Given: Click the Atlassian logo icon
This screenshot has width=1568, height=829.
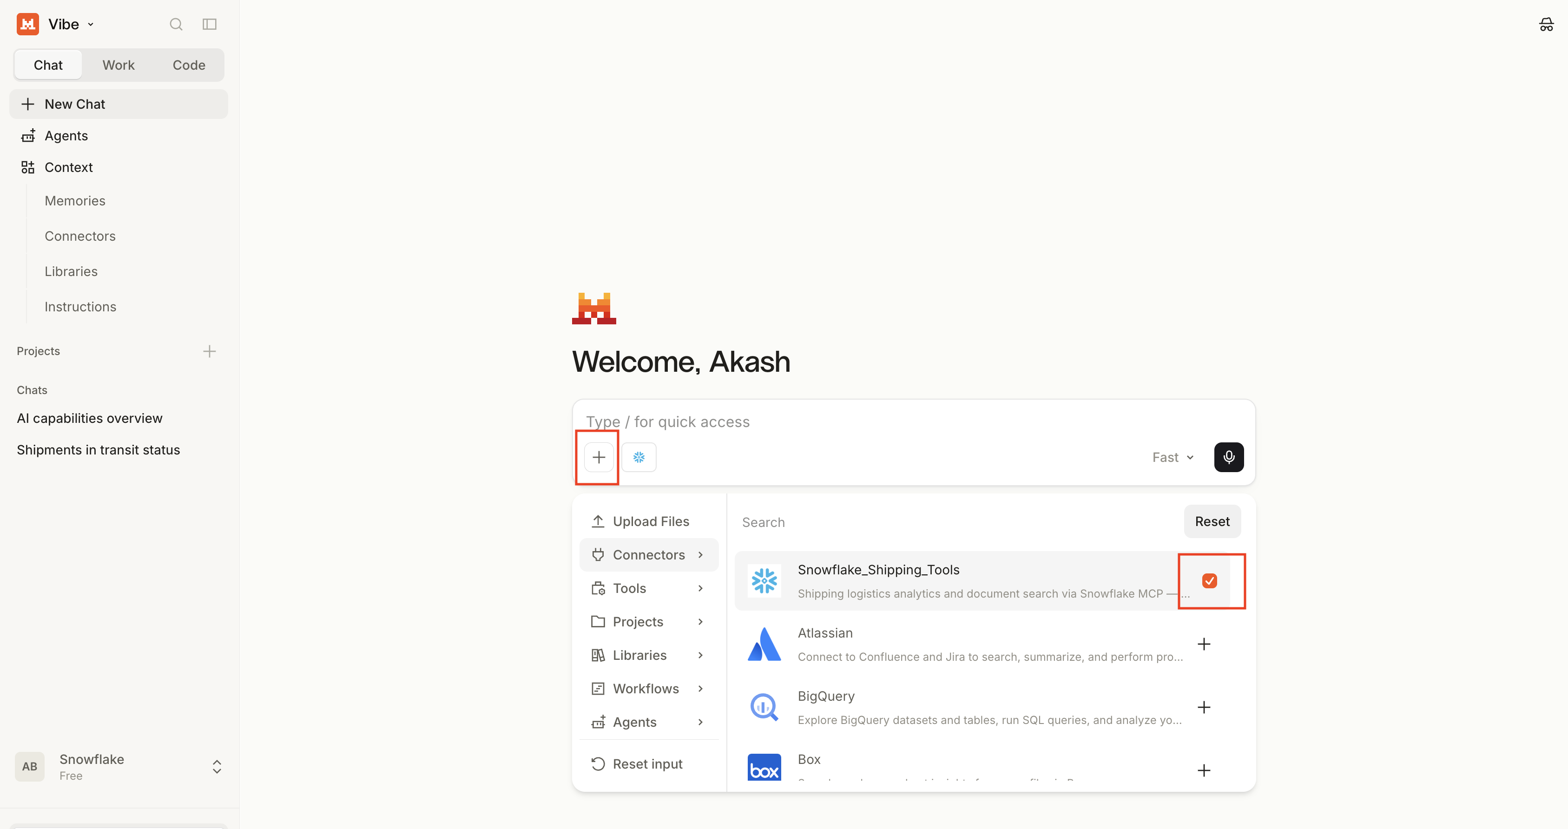Looking at the screenshot, I should (x=764, y=644).
